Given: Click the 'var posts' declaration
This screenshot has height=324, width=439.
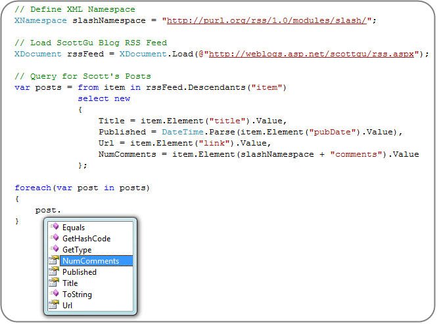Looking at the screenshot, I should pos(38,88).
